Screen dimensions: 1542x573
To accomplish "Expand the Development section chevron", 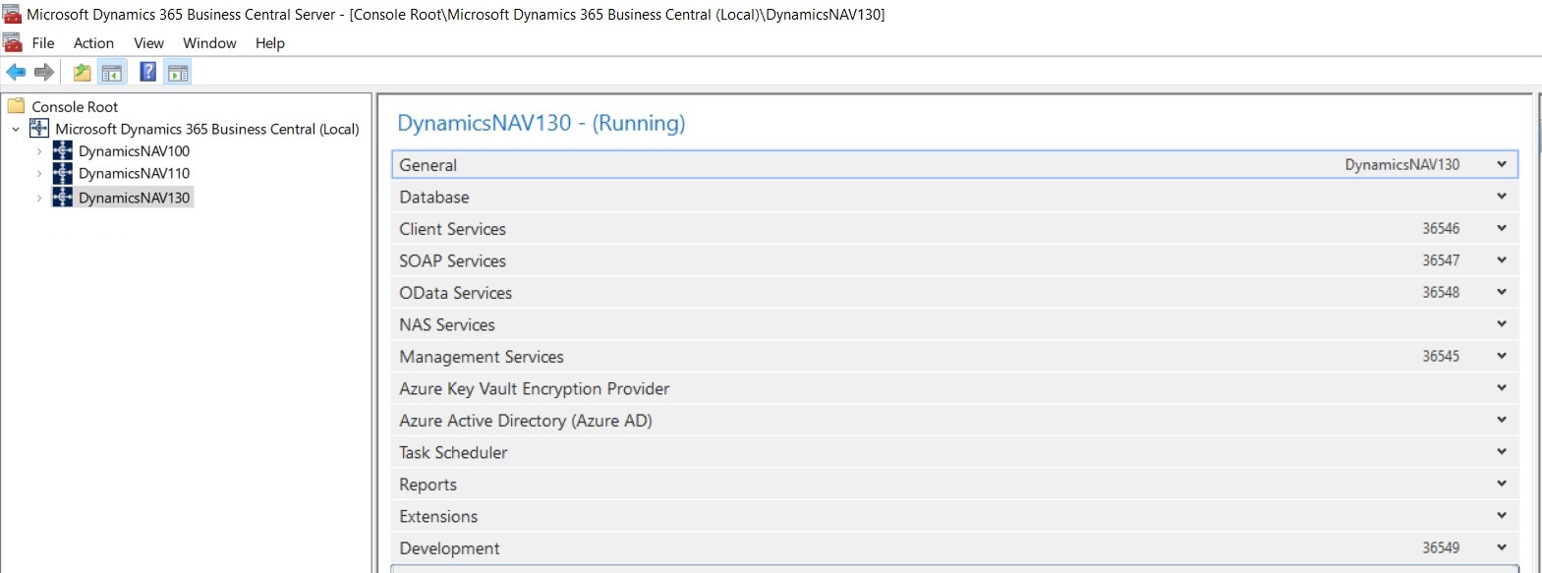I will click(1502, 547).
